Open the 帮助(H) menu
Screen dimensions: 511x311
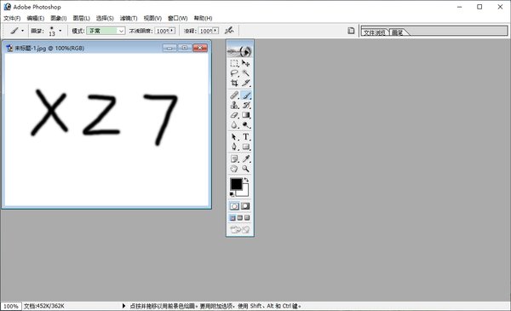tap(203, 18)
